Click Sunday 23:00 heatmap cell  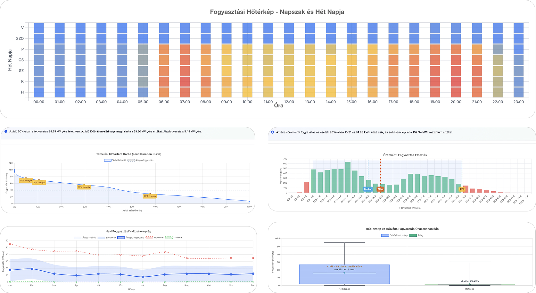pos(518,28)
